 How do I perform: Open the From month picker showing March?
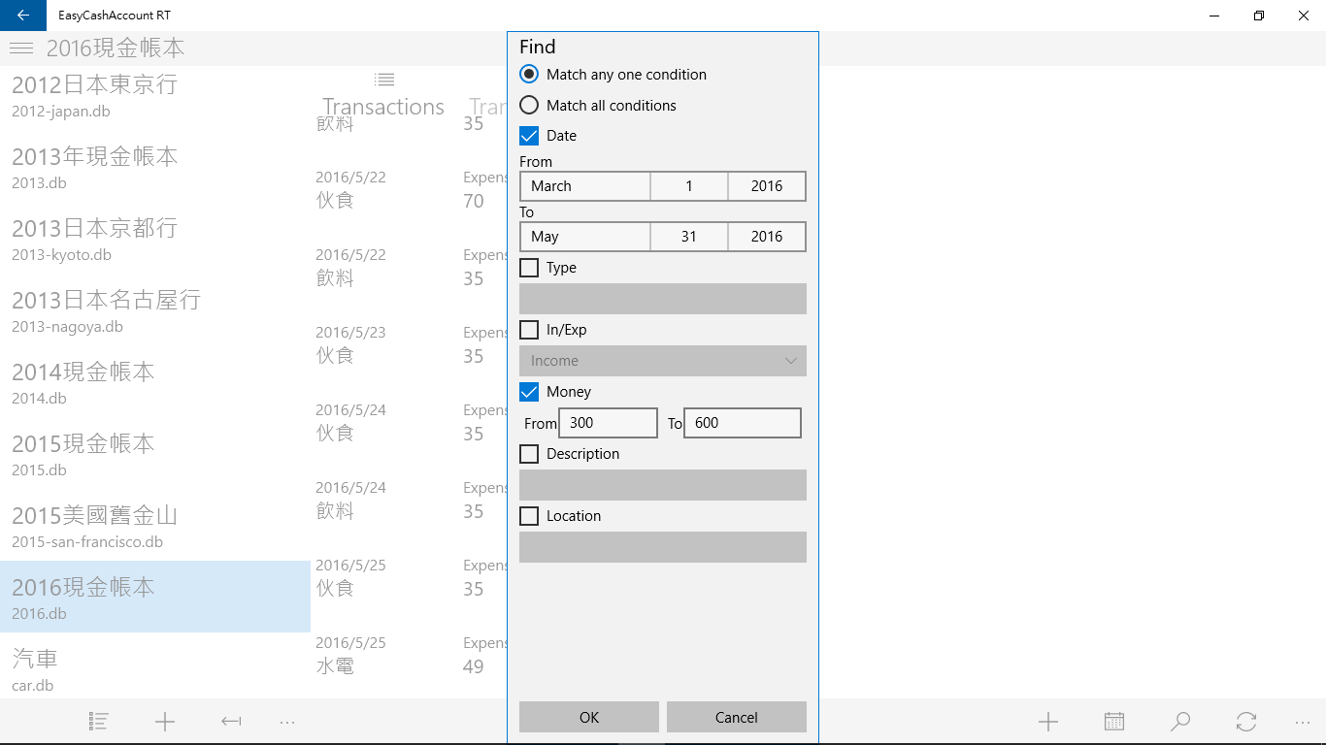click(x=585, y=186)
